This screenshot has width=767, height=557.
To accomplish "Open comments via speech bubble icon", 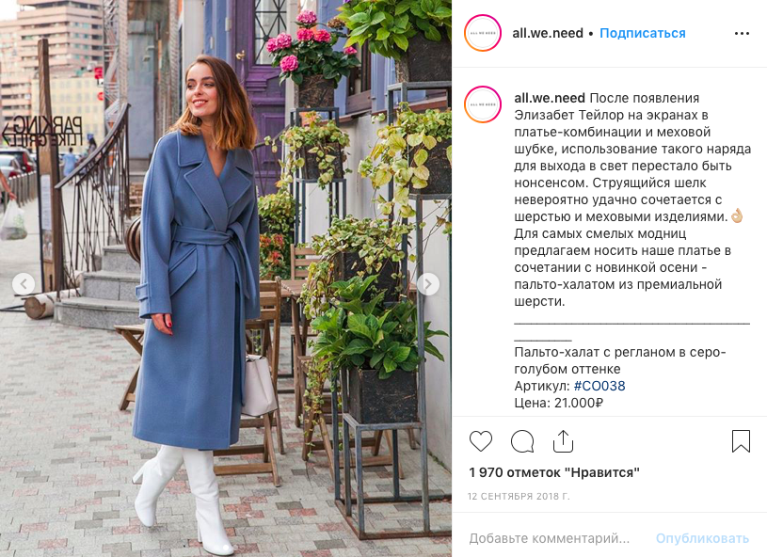I will (522, 441).
